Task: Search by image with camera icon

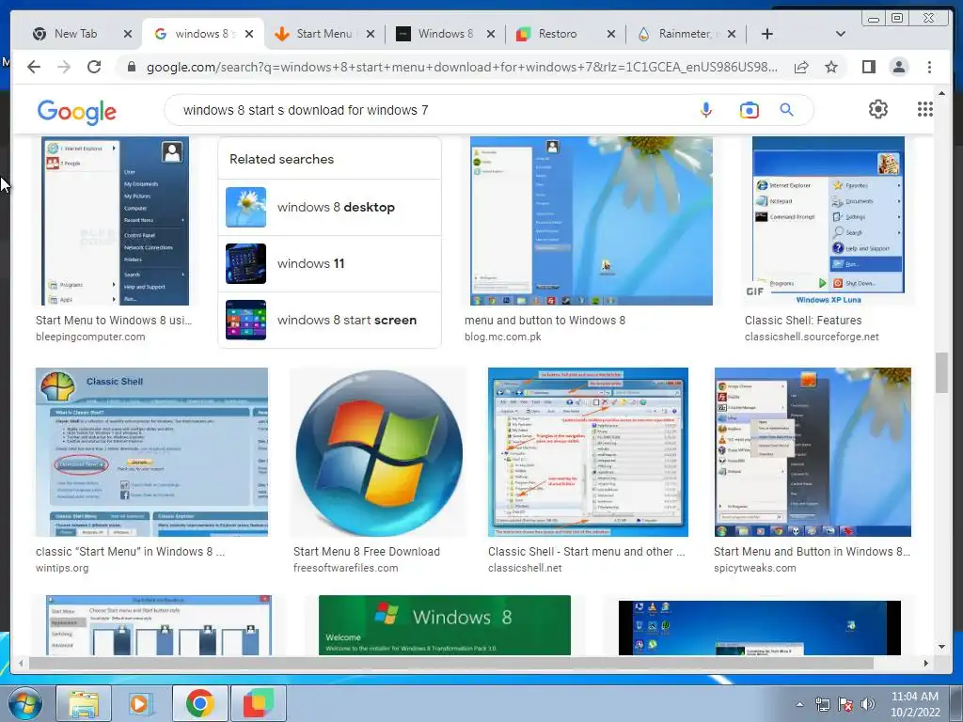Action: [750, 110]
